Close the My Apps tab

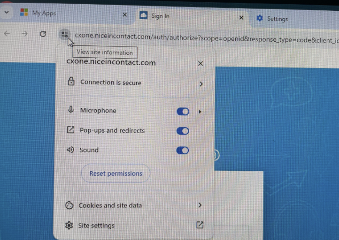pyautogui.click(x=125, y=15)
